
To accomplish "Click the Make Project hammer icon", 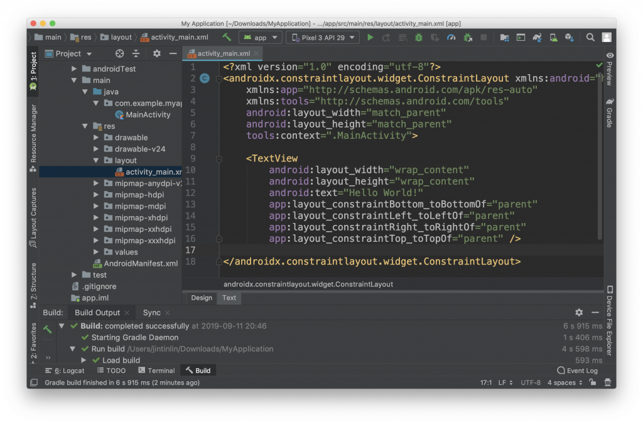I will (x=227, y=37).
